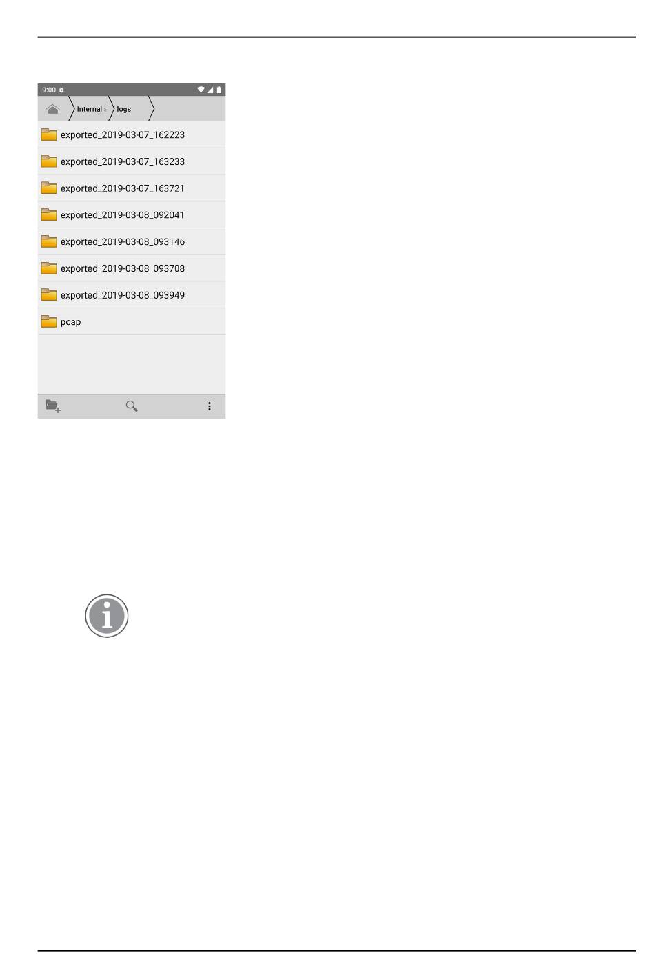Tap the cellular signal icon
Screen dimensions: 655x971
[210, 90]
